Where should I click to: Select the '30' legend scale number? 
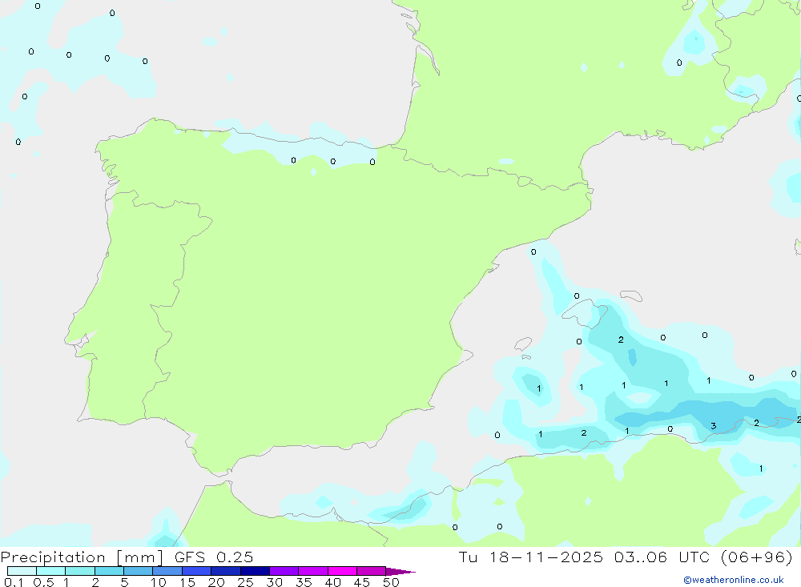[275, 582]
